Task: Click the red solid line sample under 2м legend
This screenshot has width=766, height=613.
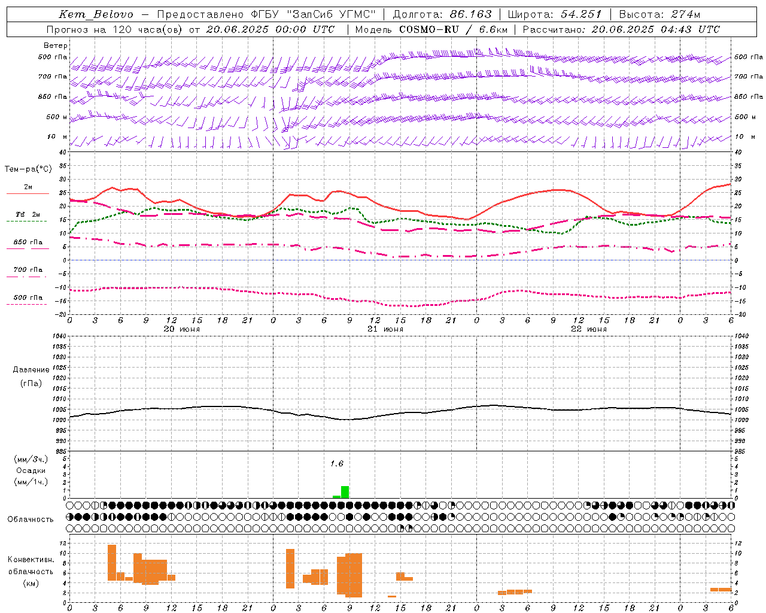Action: tap(28, 194)
